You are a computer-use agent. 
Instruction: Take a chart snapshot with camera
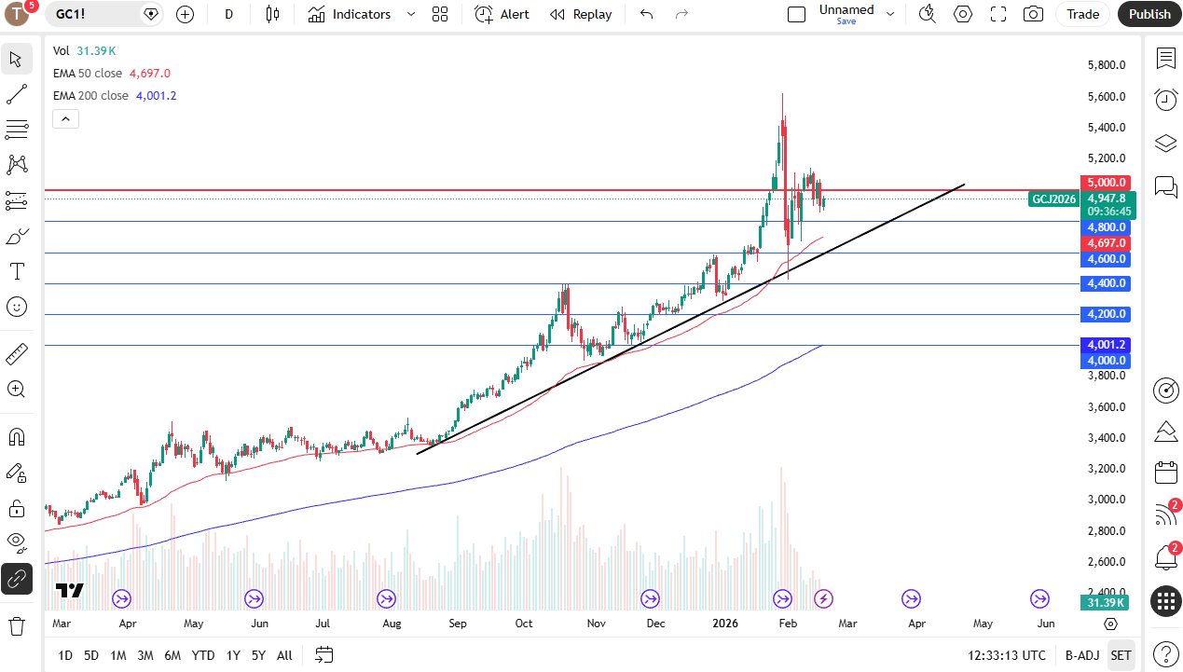click(1033, 14)
